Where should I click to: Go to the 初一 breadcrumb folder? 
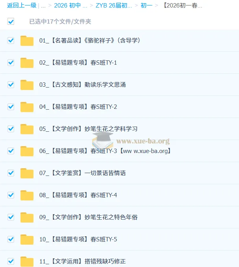[146, 6]
